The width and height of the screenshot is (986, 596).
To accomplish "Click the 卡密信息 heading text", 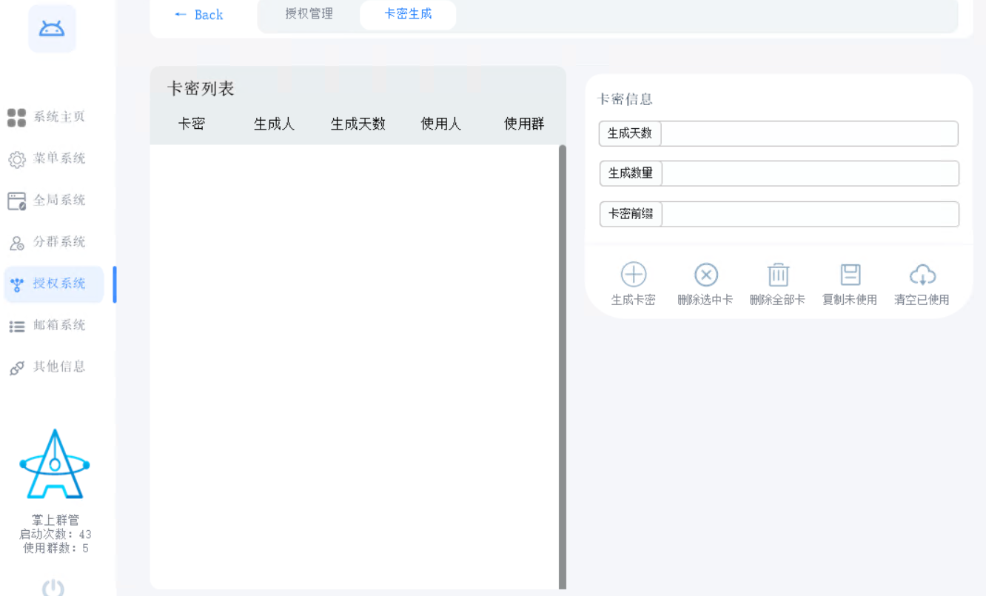I will (625, 99).
